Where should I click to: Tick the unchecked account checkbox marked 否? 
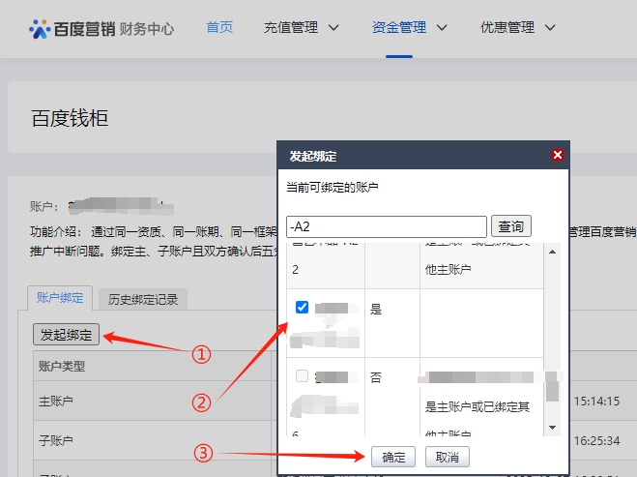click(x=302, y=375)
